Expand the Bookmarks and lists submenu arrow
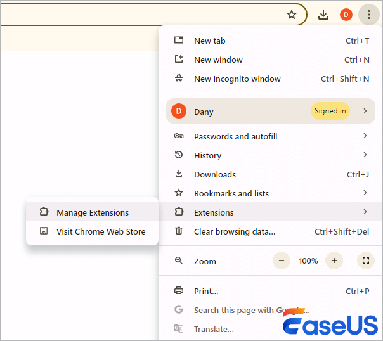 (365, 193)
